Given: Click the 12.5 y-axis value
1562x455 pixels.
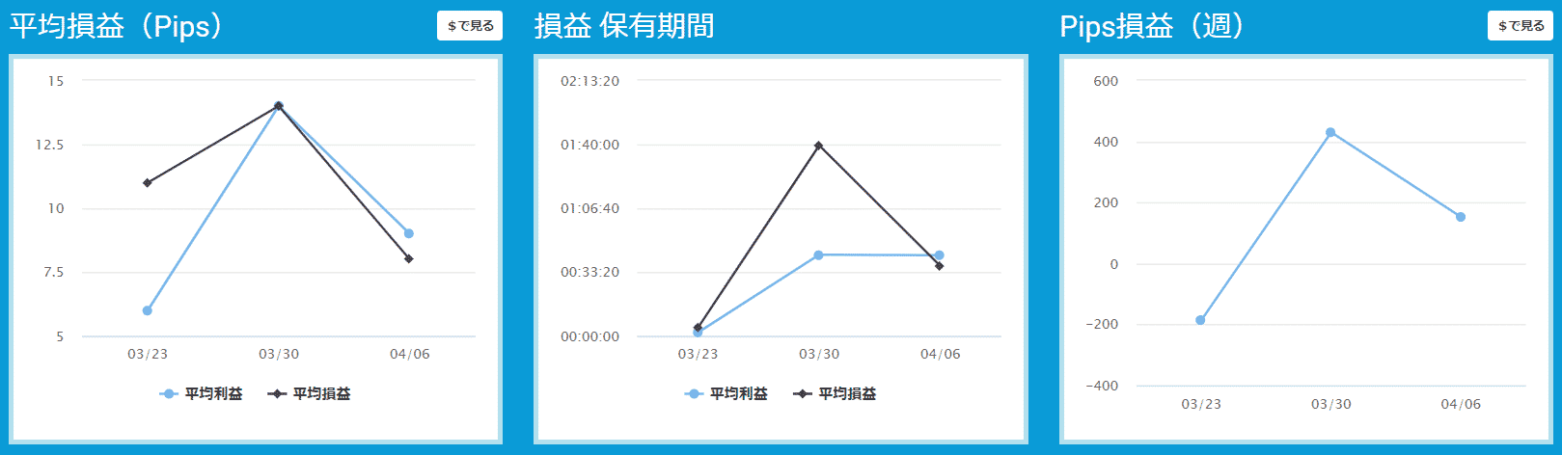Looking at the screenshot, I should (49, 145).
